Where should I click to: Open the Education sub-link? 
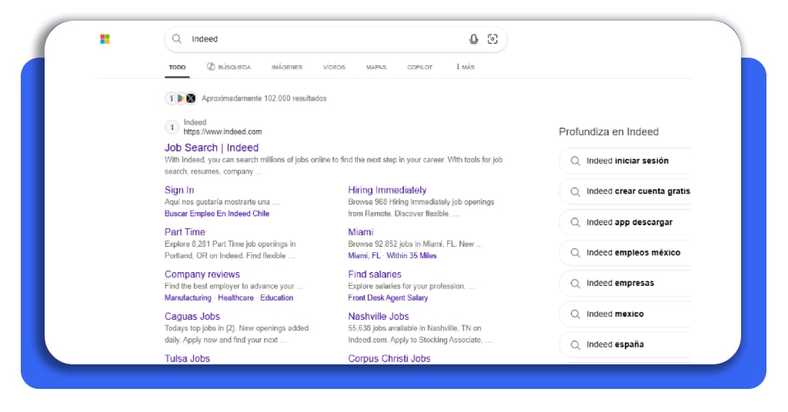point(276,298)
